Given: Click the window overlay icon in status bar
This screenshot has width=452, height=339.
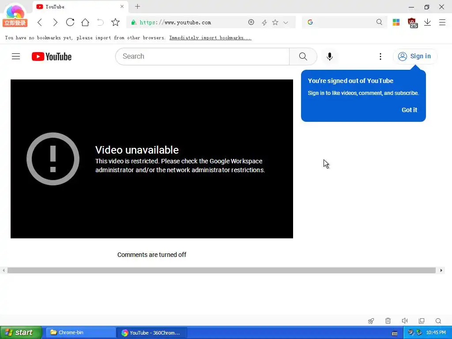Looking at the screenshot, I should [422, 321].
